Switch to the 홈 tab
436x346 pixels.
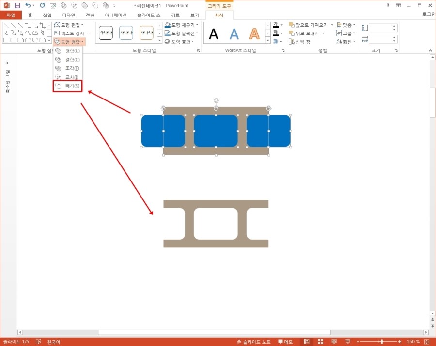[x=30, y=15]
